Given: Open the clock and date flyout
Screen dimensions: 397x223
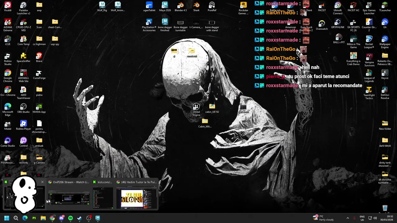Looking at the screenshot, I should pos(386,218).
